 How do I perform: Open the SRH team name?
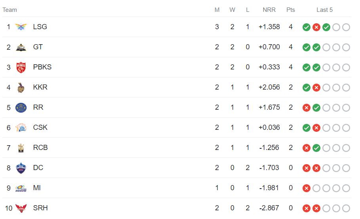point(40,208)
